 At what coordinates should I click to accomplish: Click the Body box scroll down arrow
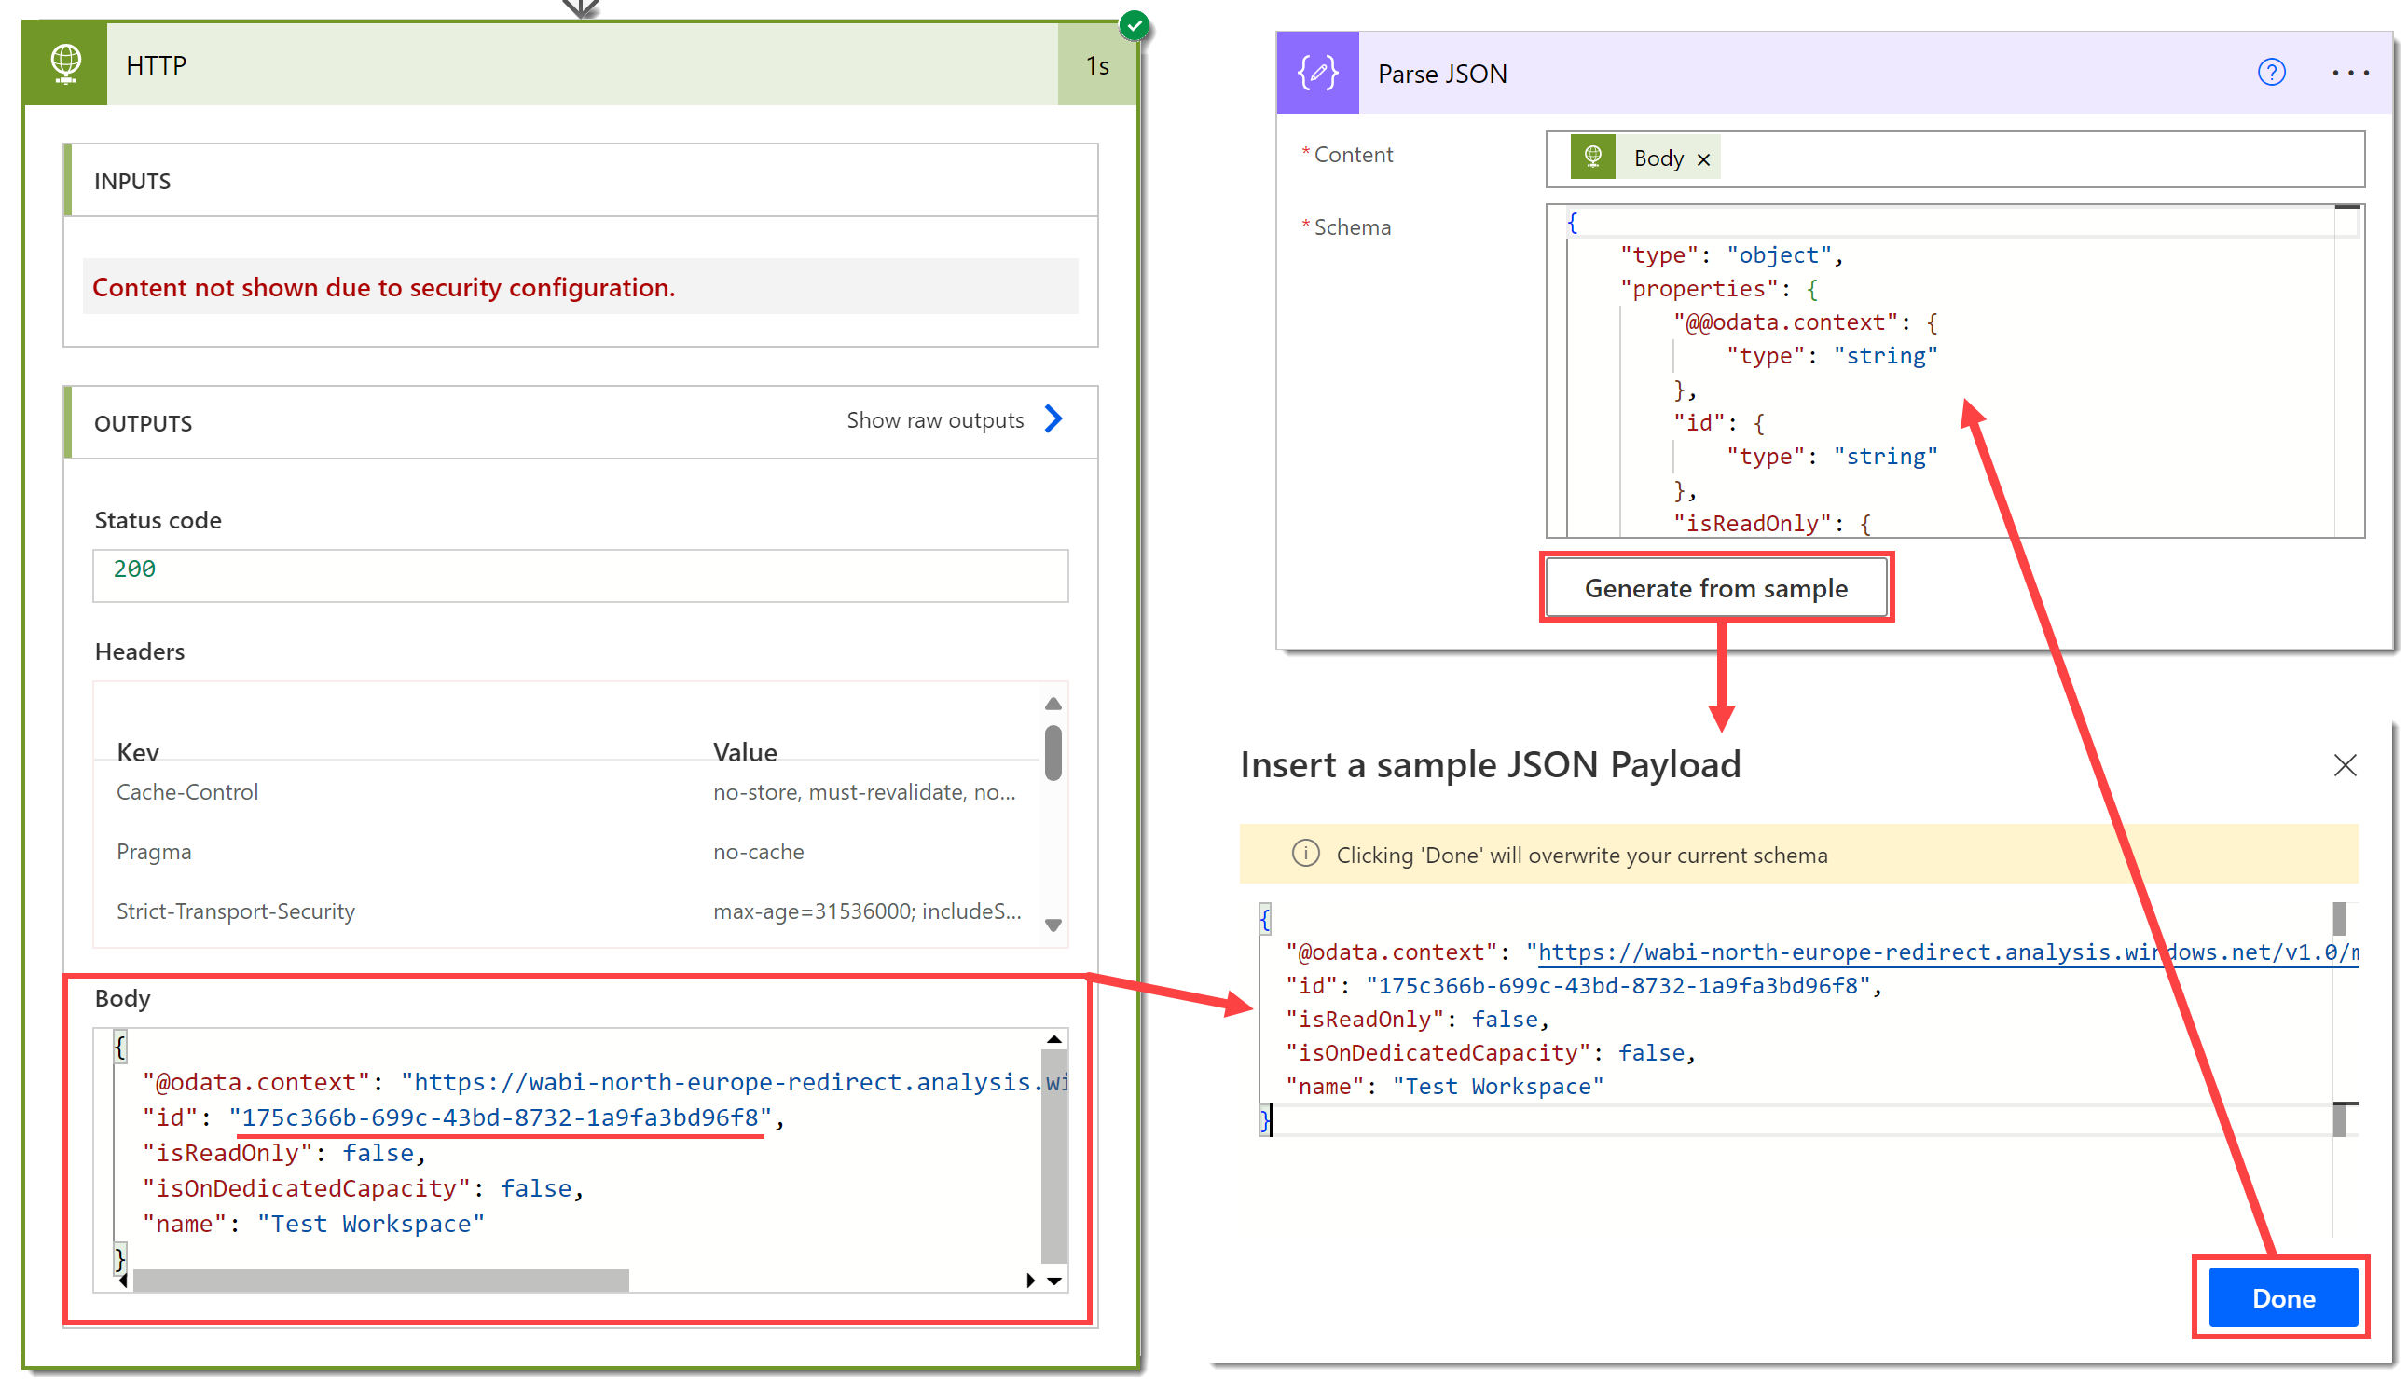click(1053, 1281)
